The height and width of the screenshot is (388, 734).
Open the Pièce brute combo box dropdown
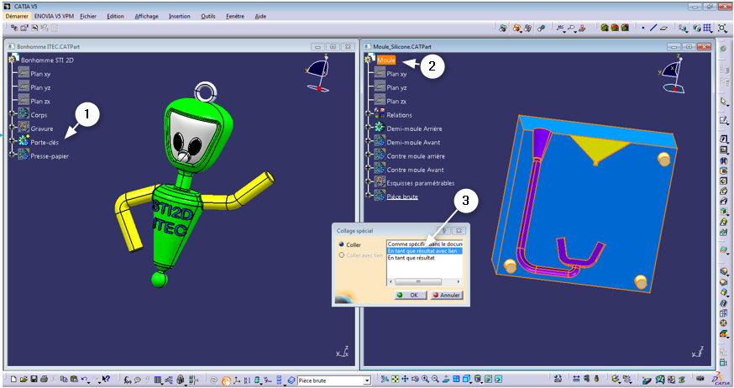pyautogui.click(x=366, y=380)
